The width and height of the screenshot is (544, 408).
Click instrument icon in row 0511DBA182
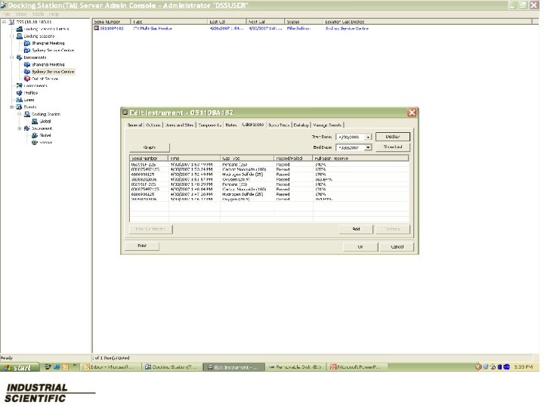pos(97,29)
